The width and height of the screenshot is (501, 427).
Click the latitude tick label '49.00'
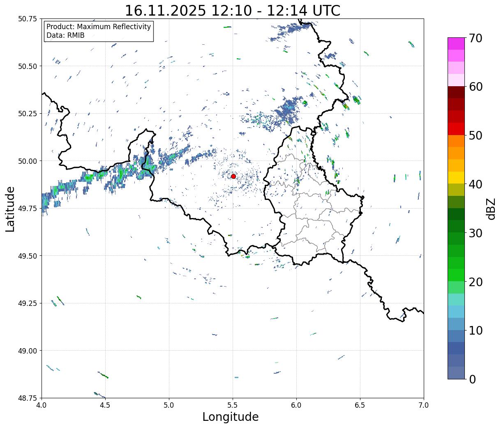28,351
